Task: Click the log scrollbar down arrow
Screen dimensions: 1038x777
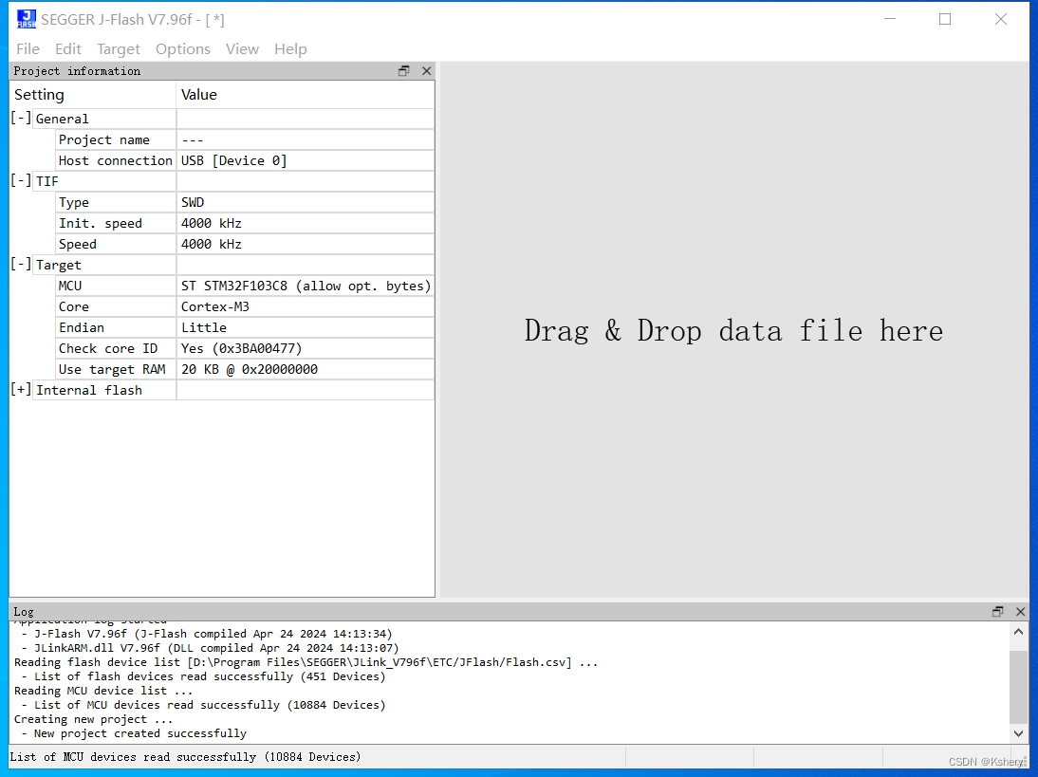Action: pyautogui.click(x=1019, y=733)
